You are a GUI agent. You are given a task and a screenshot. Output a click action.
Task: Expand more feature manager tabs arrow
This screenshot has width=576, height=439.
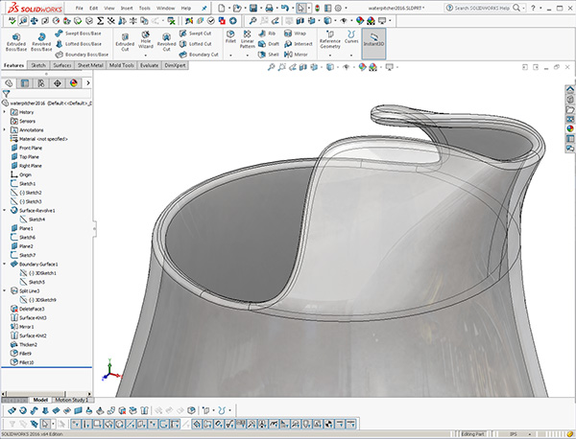[x=88, y=83]
